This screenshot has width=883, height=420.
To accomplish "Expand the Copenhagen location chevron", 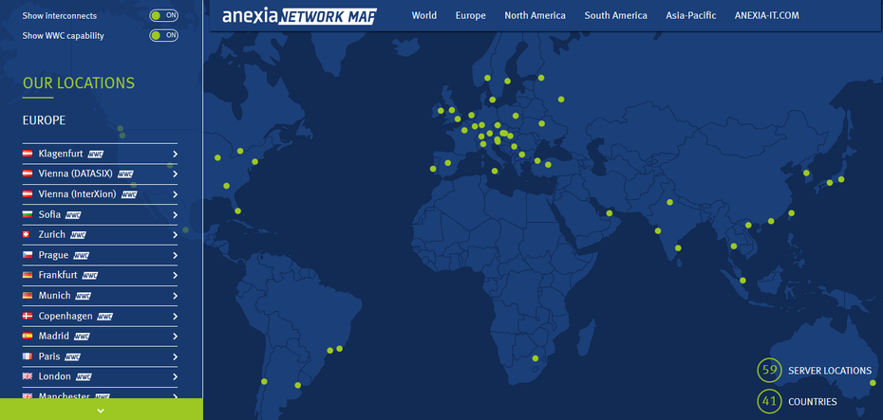I will click(175, 316).
